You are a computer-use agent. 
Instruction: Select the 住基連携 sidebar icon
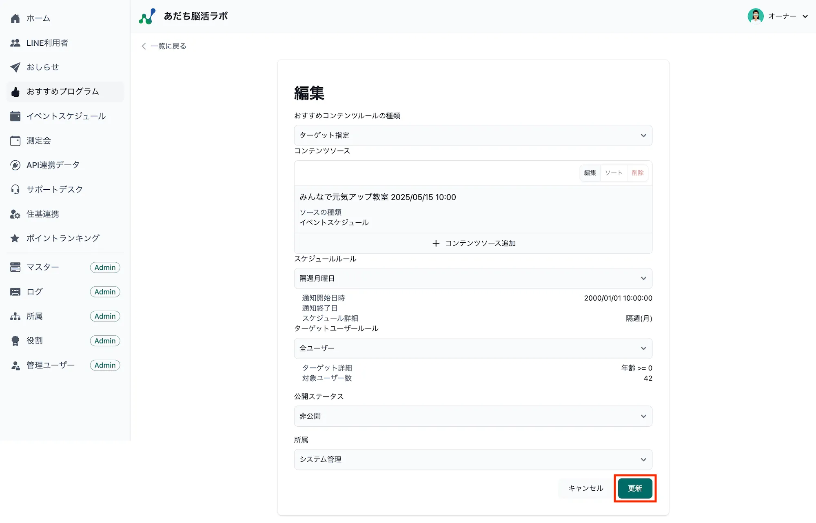coord(16,214)
